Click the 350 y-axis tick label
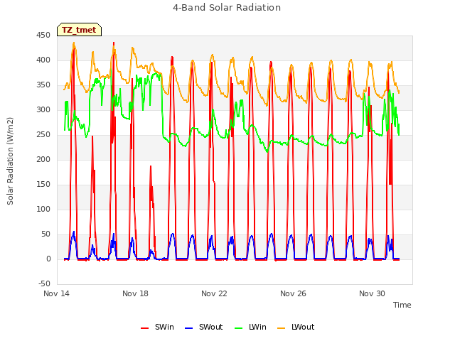 tap(43, 85)
